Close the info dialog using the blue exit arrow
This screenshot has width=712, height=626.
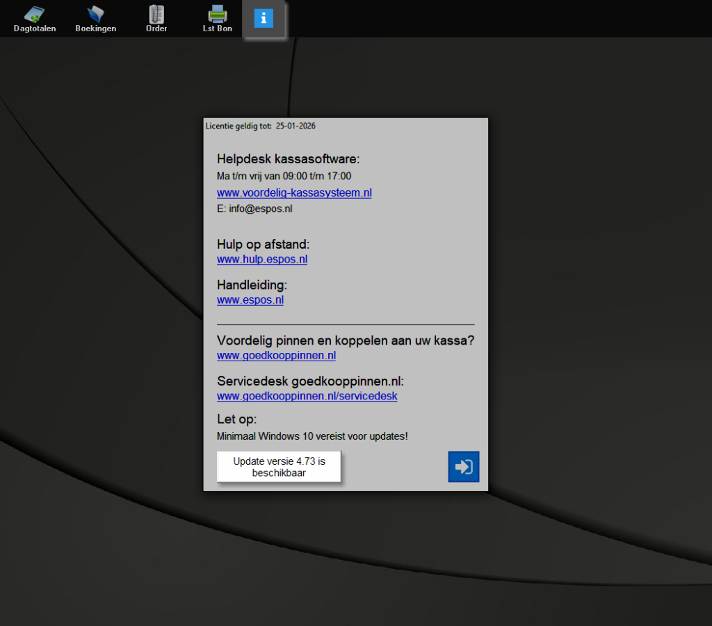464,466
